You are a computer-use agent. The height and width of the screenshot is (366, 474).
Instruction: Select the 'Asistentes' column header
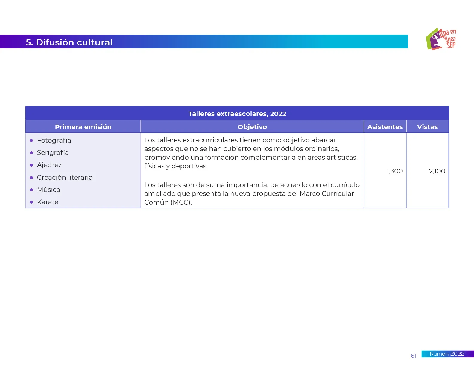click(x=385, y=127)
